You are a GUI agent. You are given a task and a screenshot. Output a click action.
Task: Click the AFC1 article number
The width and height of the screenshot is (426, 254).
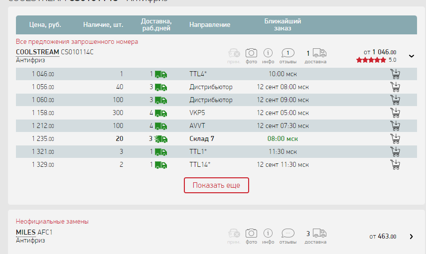coord(45,232)
